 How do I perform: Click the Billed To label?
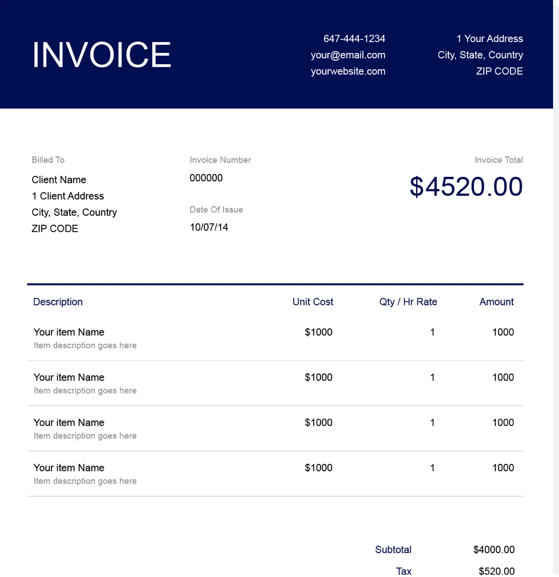click(48, 160)
